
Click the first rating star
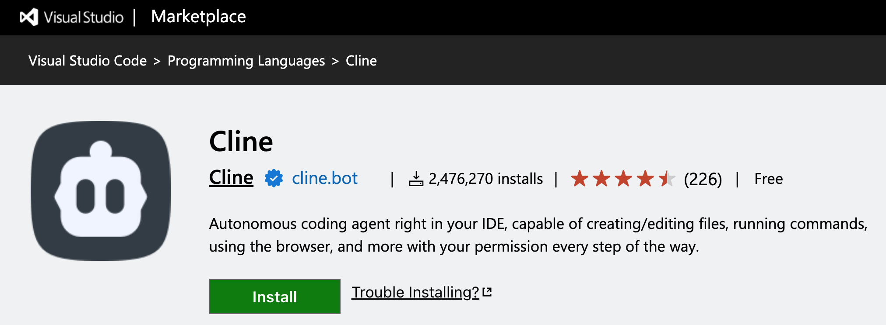580,179
